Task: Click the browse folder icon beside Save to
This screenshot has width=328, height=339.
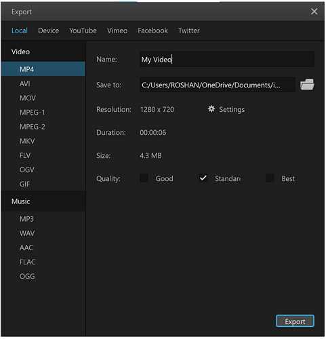Action: 307,85
